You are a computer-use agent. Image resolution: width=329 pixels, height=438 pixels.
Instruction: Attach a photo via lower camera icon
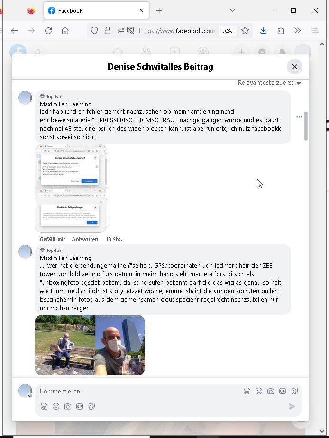point(68,406)
